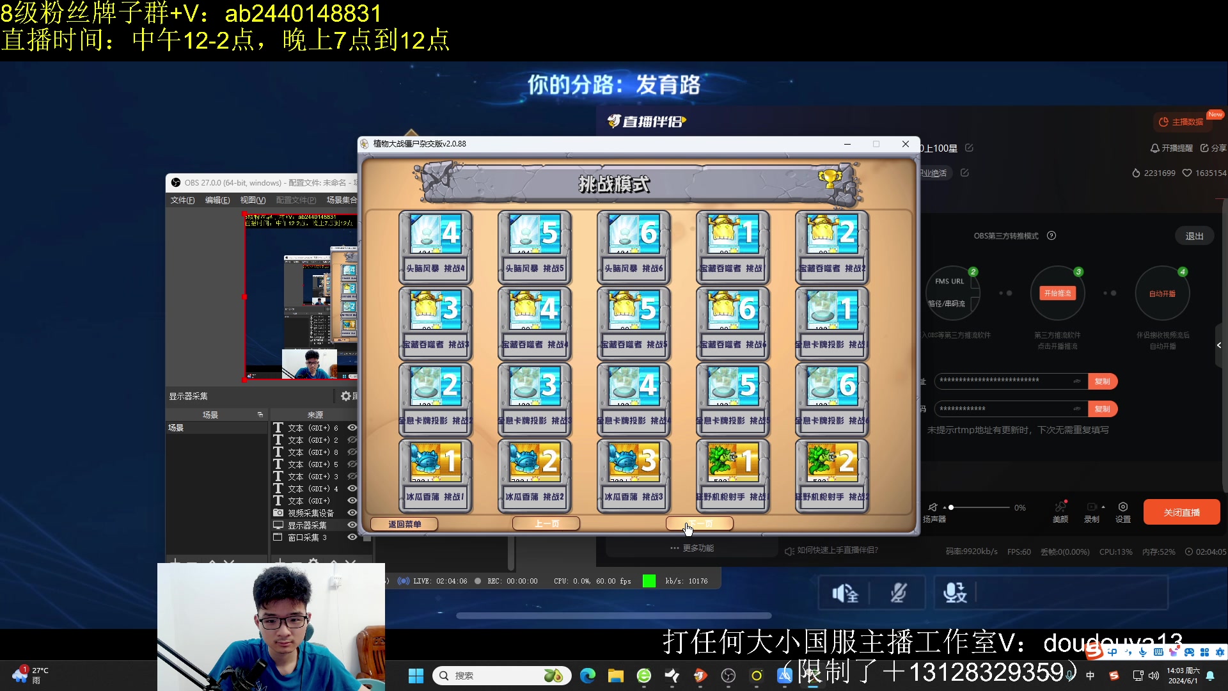This screenshot has width=1228, height=691.
Task: Choose the 宝藏吞噬者 挑战5 level card
Action: click(634, 323)
